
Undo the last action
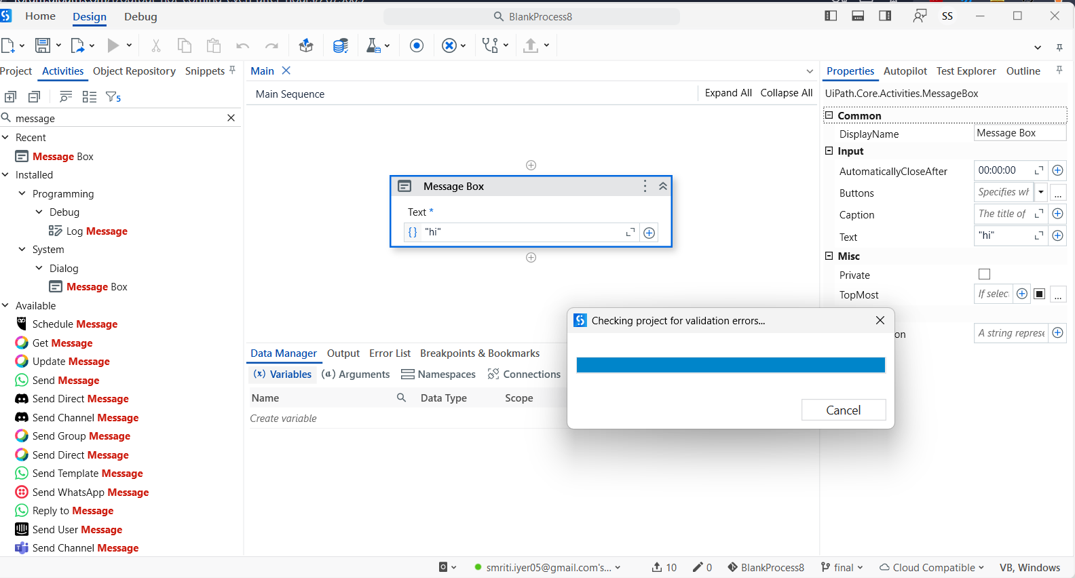243,45
